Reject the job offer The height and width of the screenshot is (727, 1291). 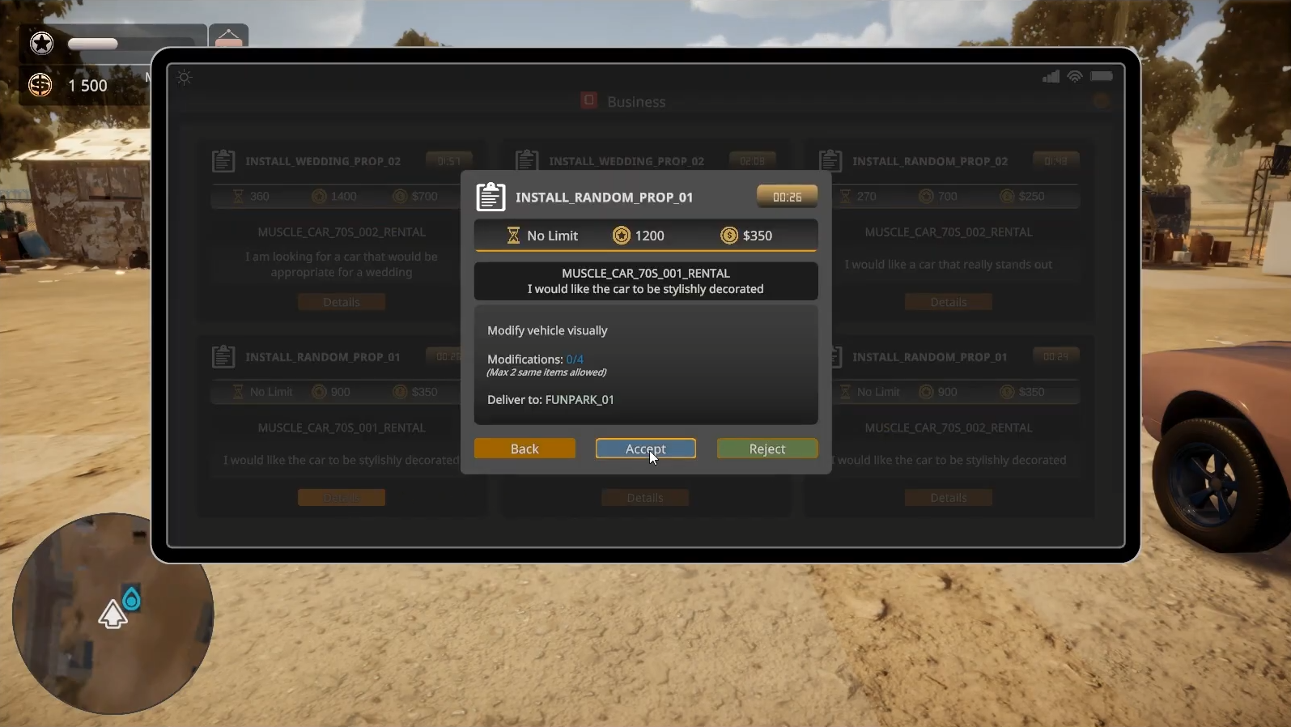click(x=767, y=449)
